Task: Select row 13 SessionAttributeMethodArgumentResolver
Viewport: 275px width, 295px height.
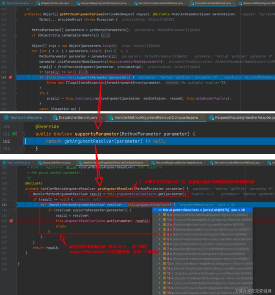Action: pos(203,278)
